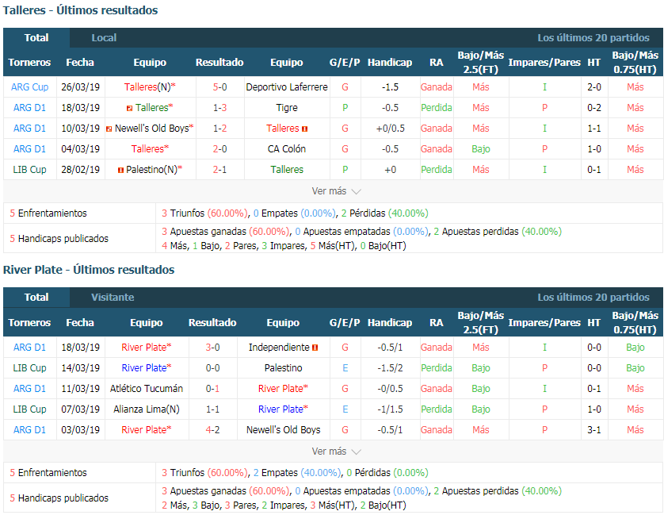Click the 5-0 result versus Deportivo Laferrere

(219, 87)
